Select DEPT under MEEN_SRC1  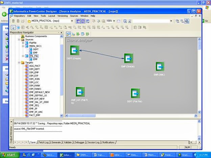[x=36, y=49]
